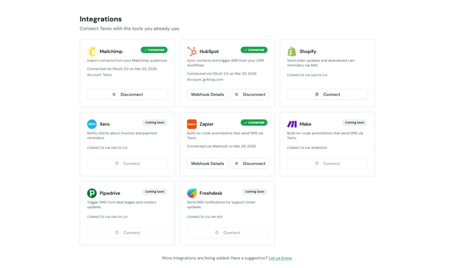Click the Xero logo icon

coord(92,124)
